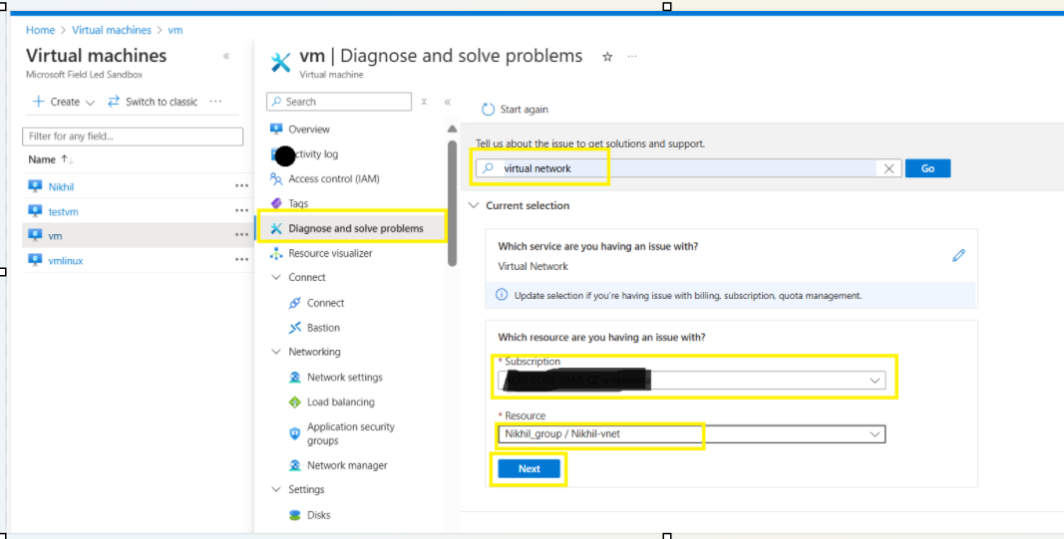Screen dimensions: 1064x539
Task: Open the Virtual machines breadcrumb link
Action: tap(112, 30)
